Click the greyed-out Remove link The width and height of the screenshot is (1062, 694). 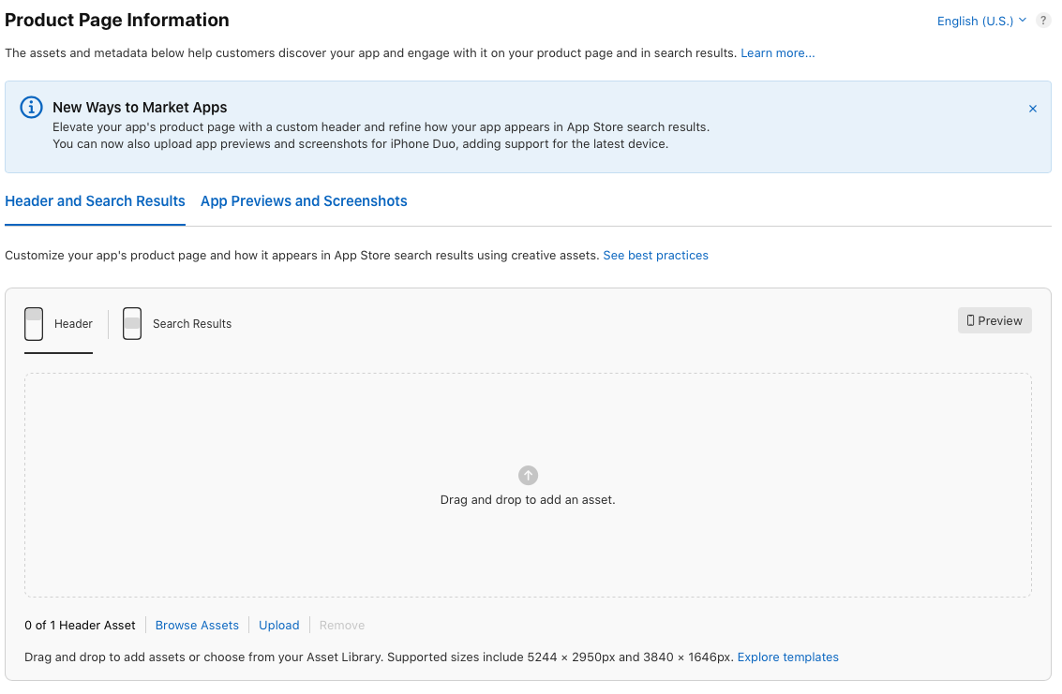click(342, 625)
